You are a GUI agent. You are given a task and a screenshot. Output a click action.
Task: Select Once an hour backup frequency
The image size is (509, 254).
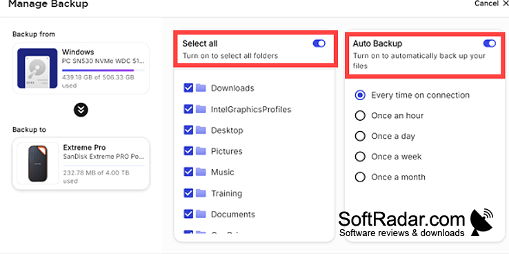pos(360,116)
